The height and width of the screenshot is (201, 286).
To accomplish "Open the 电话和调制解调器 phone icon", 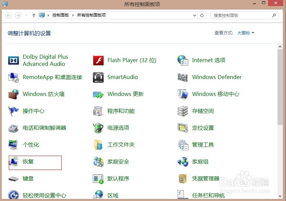I will tap(13, 128).
